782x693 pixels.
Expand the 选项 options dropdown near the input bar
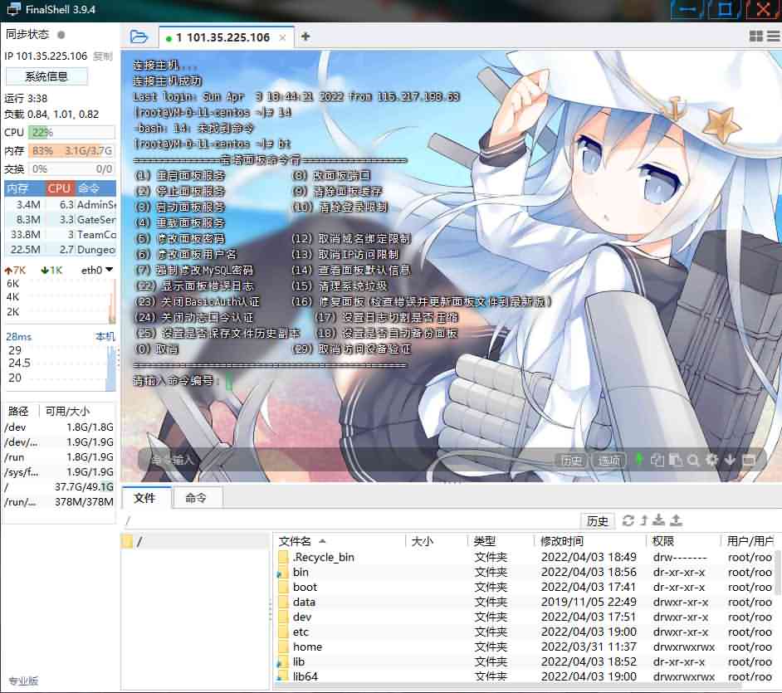(608, 460)
